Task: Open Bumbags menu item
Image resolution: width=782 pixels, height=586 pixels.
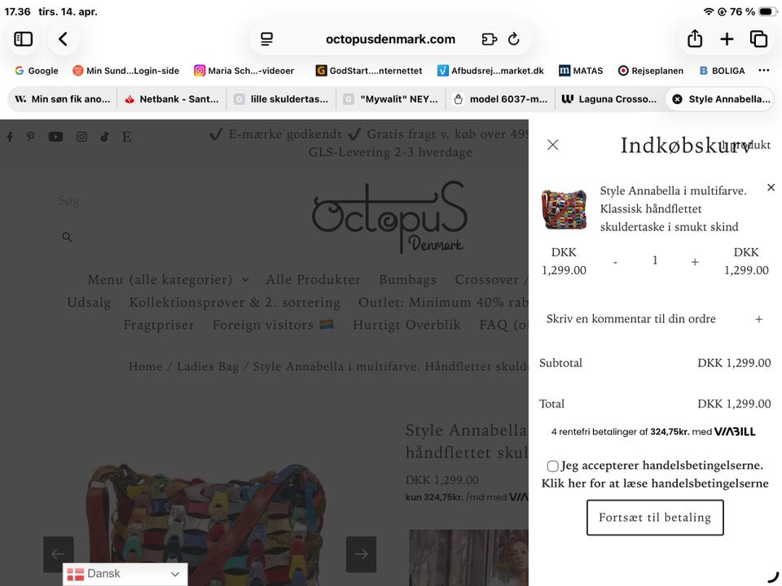Action: click(407, 279)
